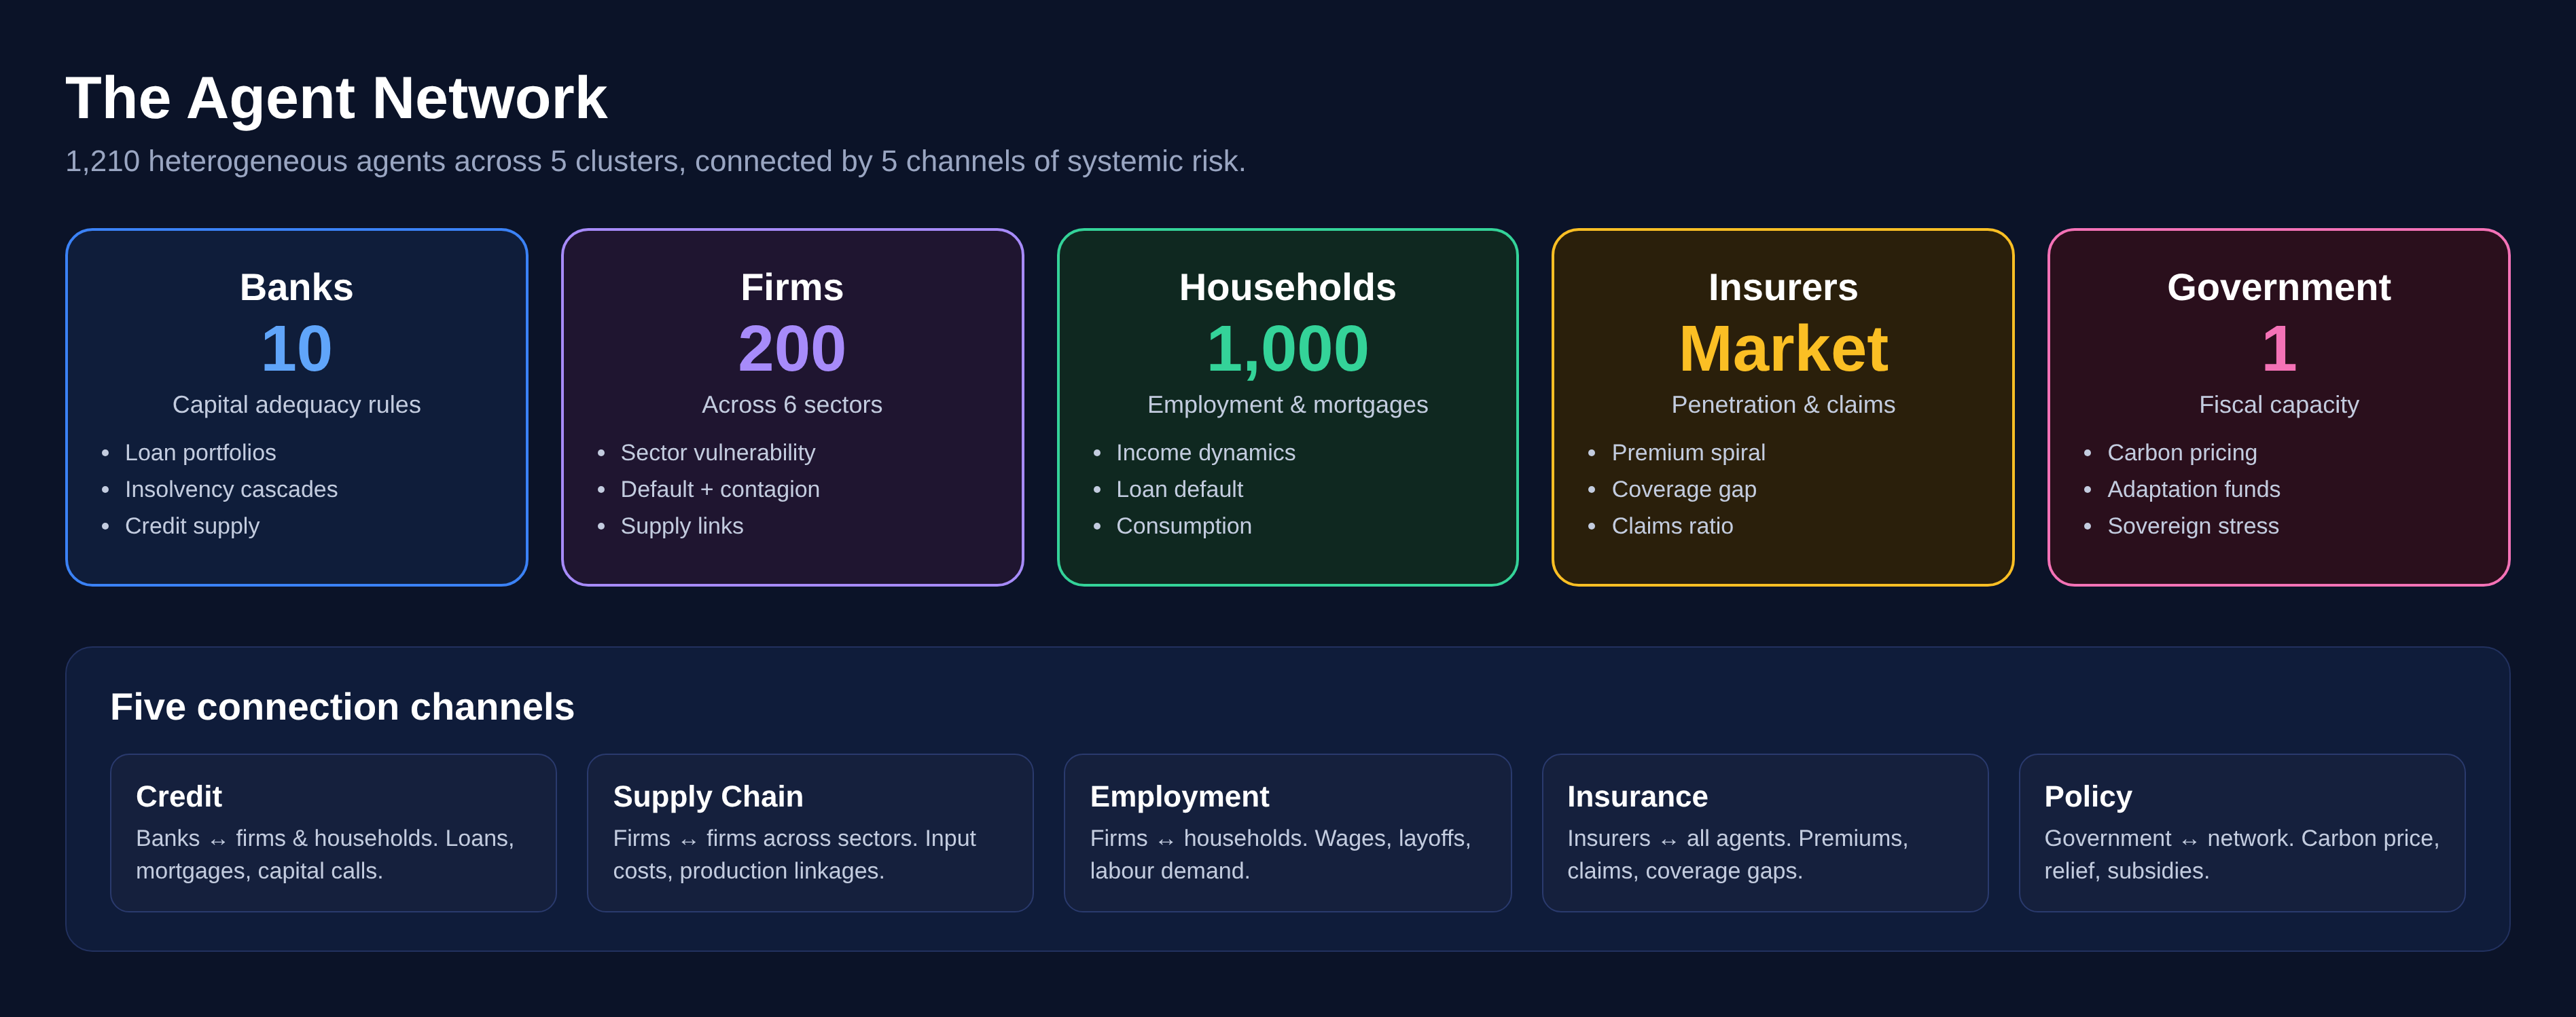
Task: Select the purple 200 firms count
Action: point(792,349)
